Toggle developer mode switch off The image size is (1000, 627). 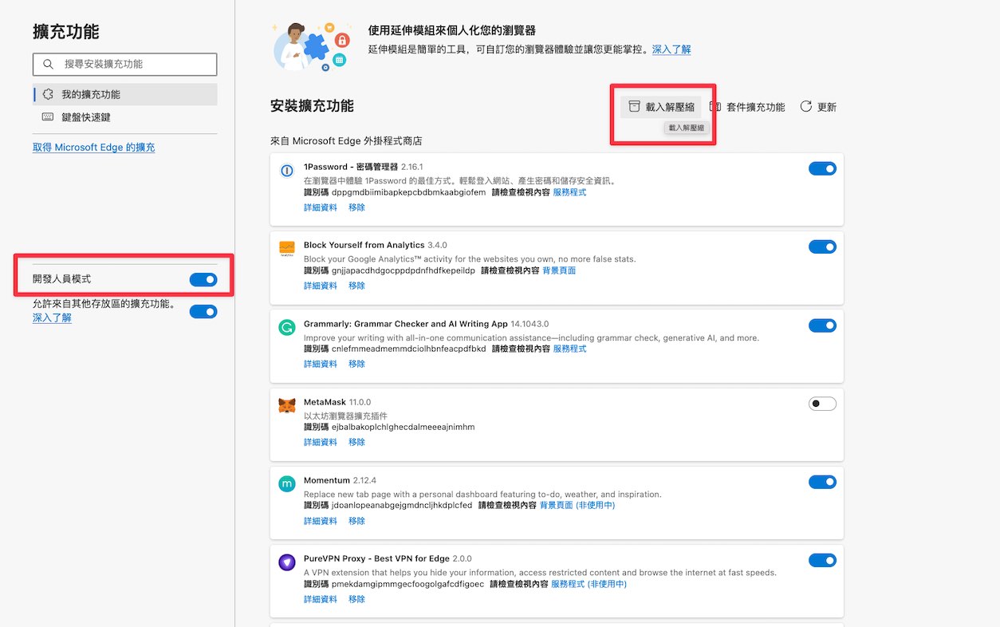[203, 279]
